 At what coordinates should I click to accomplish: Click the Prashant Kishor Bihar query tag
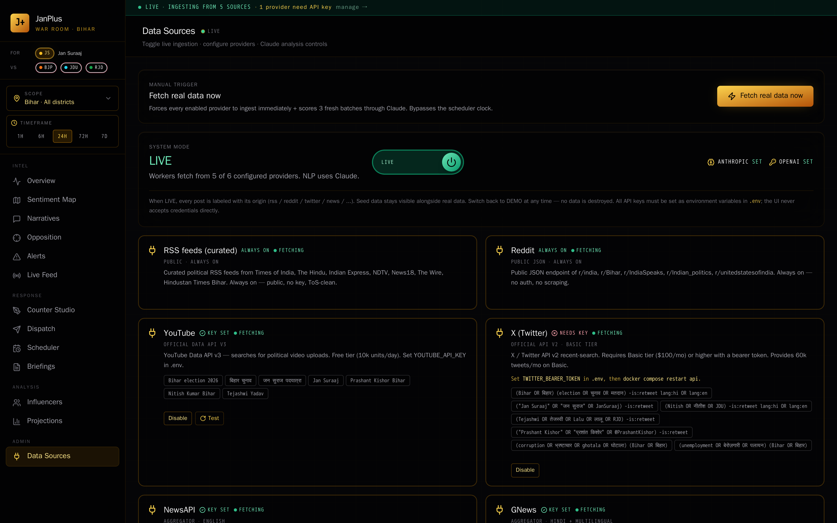378,380
